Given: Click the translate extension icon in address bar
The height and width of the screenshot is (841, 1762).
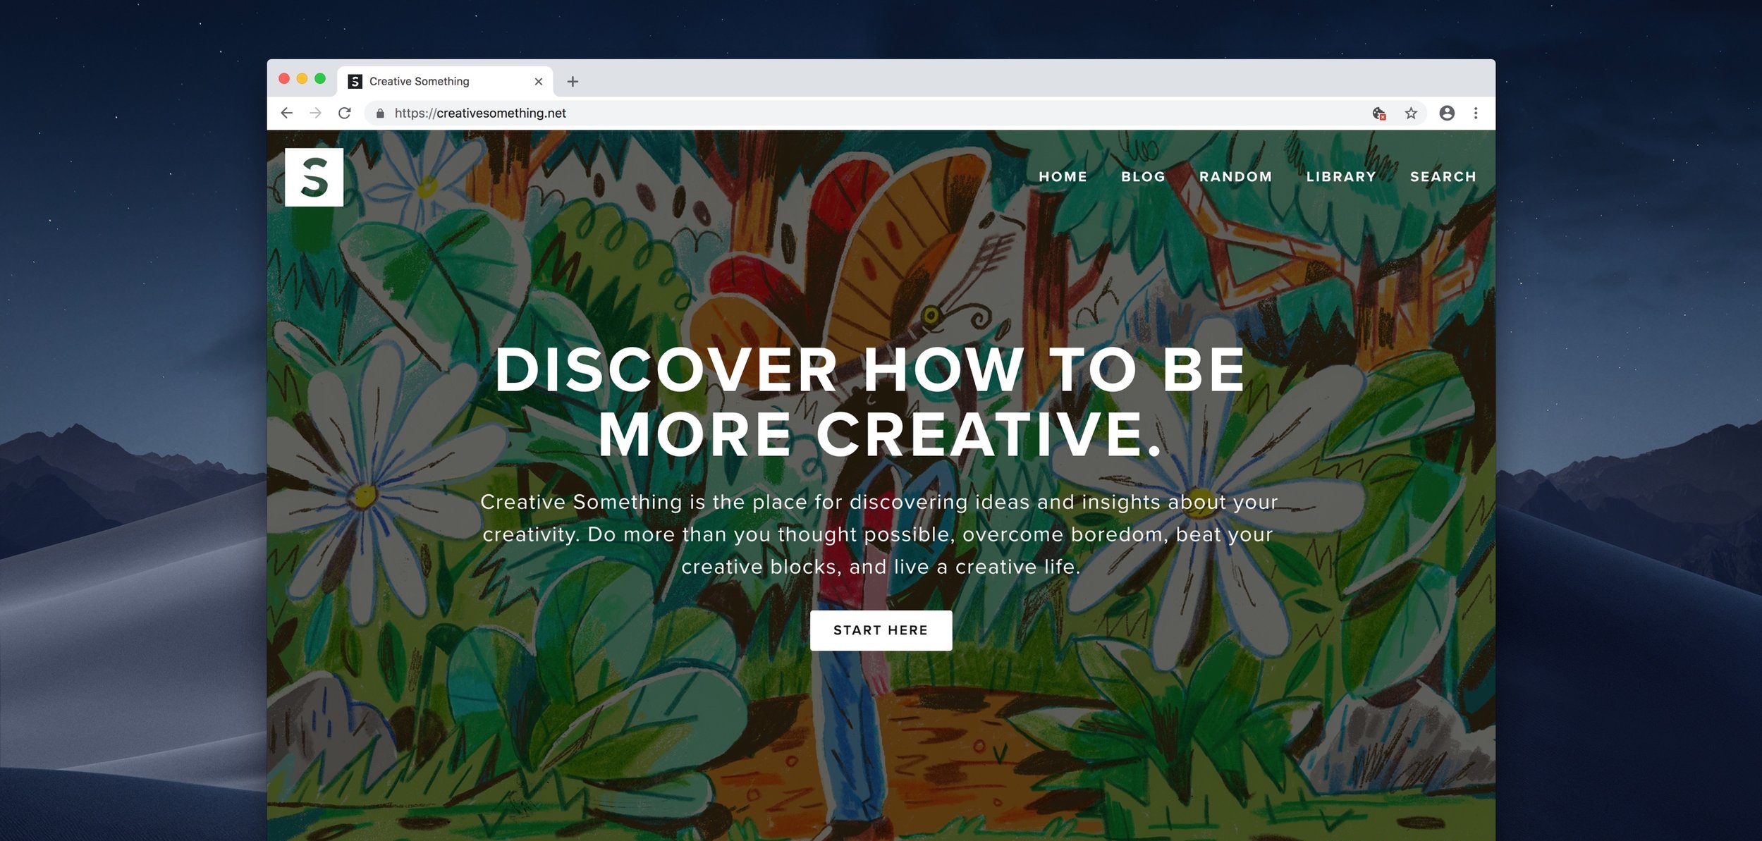Looking at the screenshot, I should point(1379,113).
